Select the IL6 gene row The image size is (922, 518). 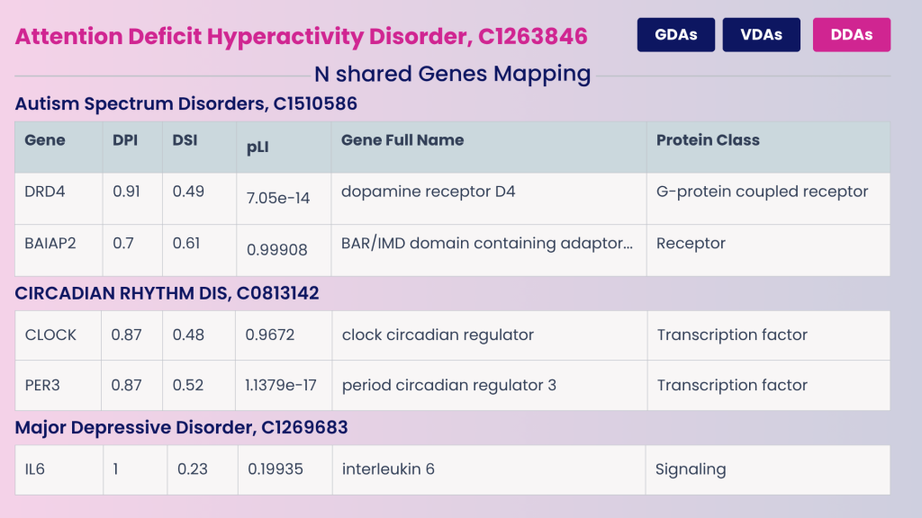(x=33, y=469)
